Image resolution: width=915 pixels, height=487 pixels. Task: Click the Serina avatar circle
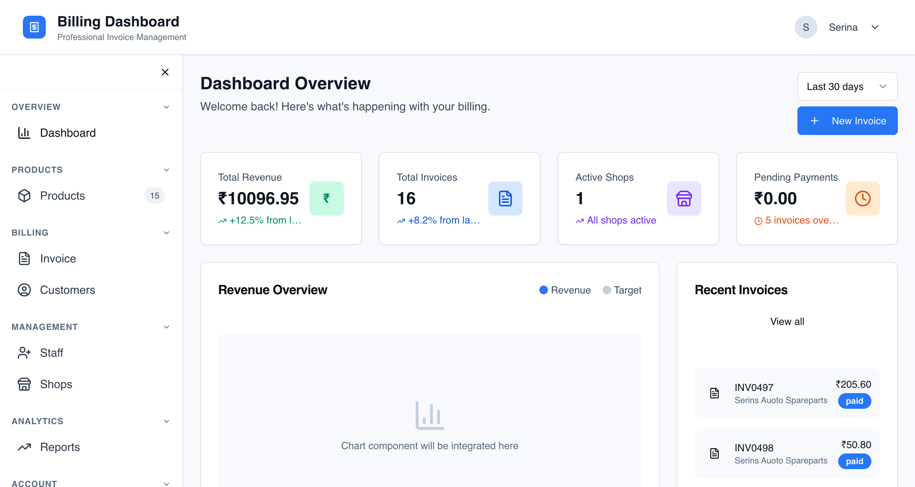click(806, 27)
